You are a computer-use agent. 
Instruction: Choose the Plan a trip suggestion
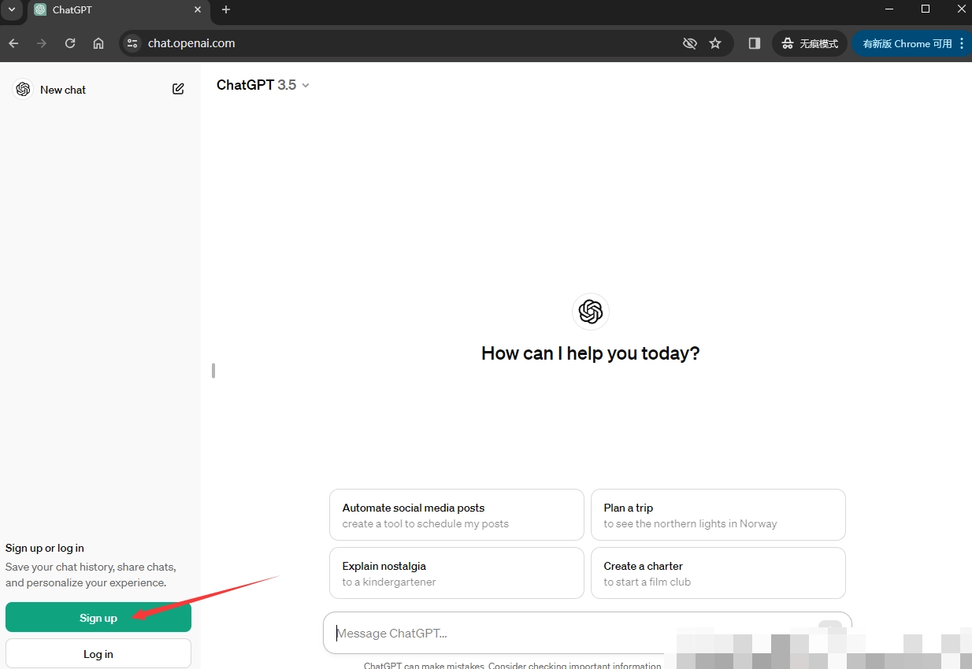click(x=718, y=515)
